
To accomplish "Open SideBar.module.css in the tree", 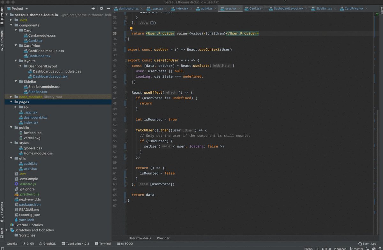I will (42, 87).
